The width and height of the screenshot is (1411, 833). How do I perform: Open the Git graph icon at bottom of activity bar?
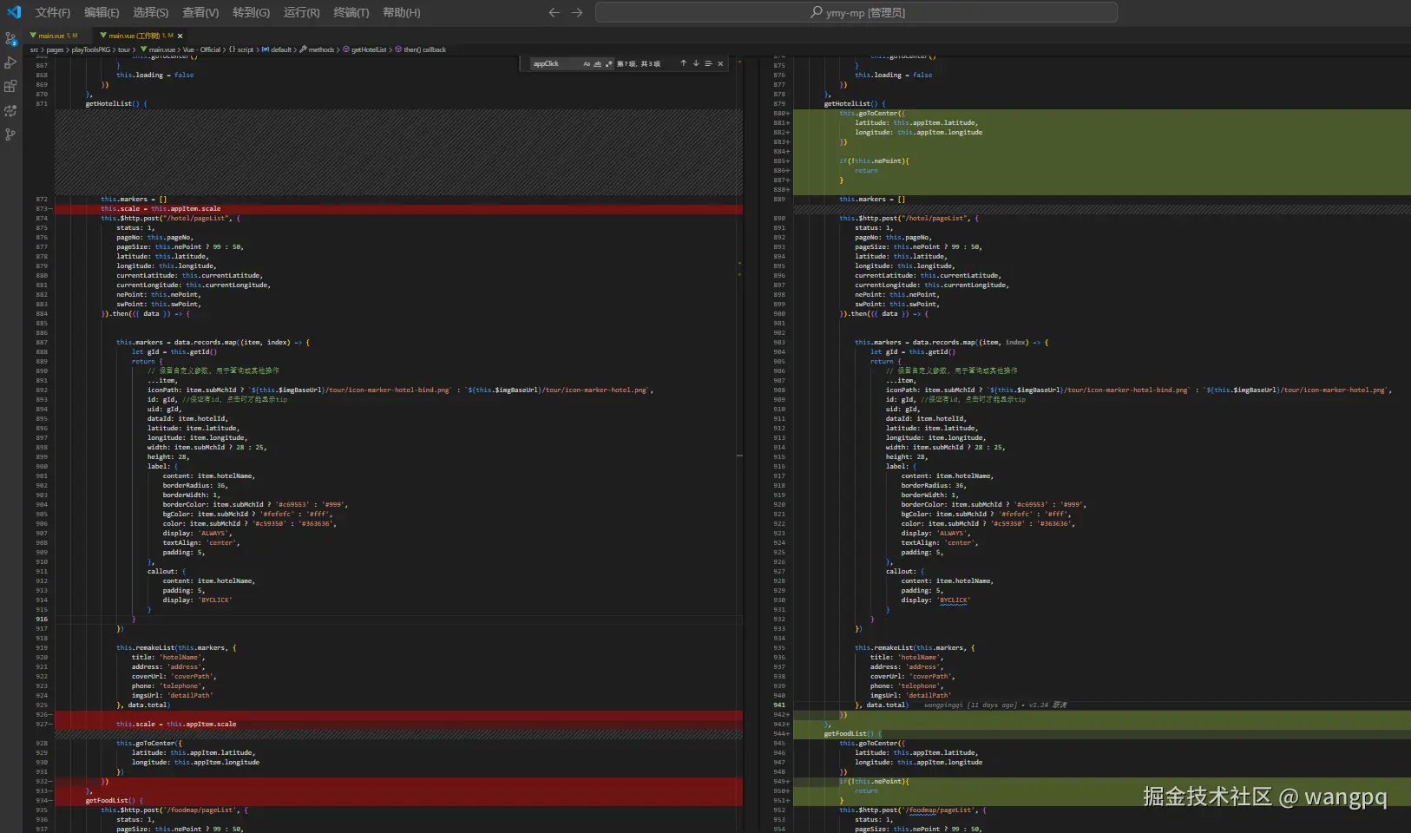coord(10,134)
